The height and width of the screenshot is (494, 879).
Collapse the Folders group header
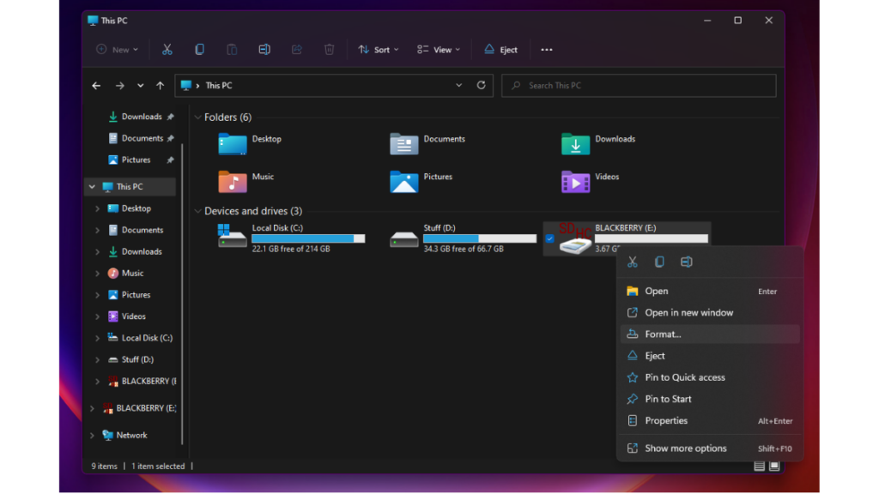197,117
